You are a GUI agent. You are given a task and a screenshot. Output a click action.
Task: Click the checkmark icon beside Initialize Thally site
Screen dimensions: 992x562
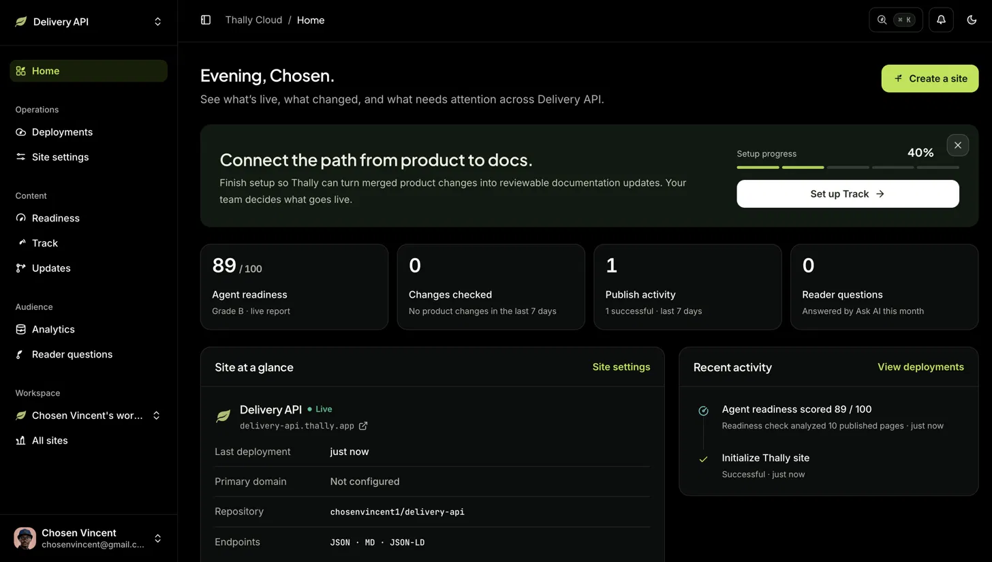703,459
